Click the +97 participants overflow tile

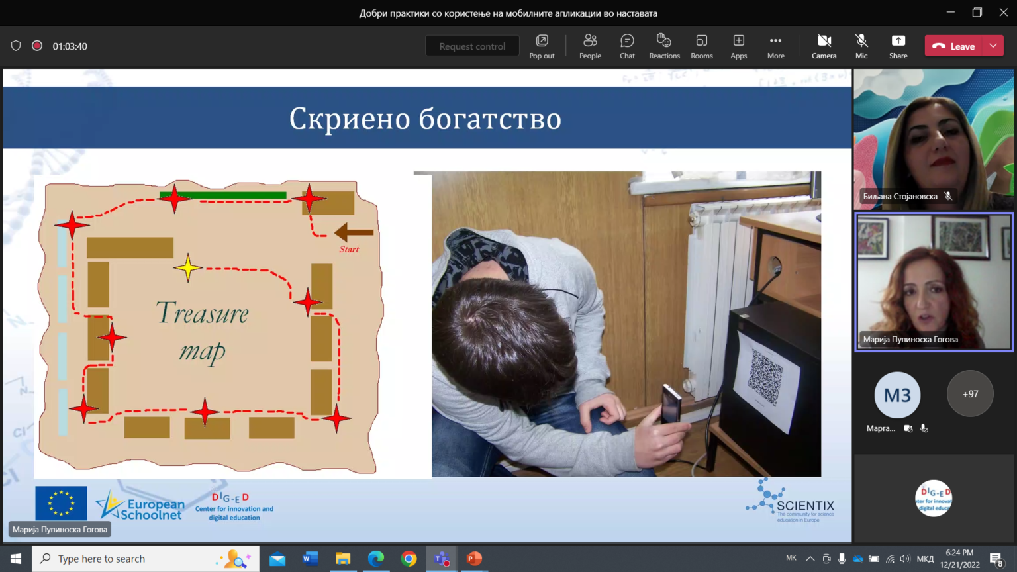click(970, 393)
